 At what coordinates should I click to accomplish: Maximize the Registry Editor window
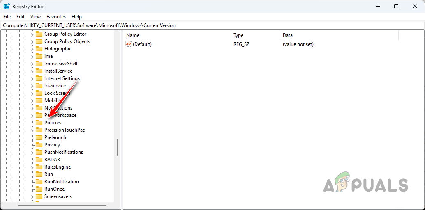(x=396, y=6)
